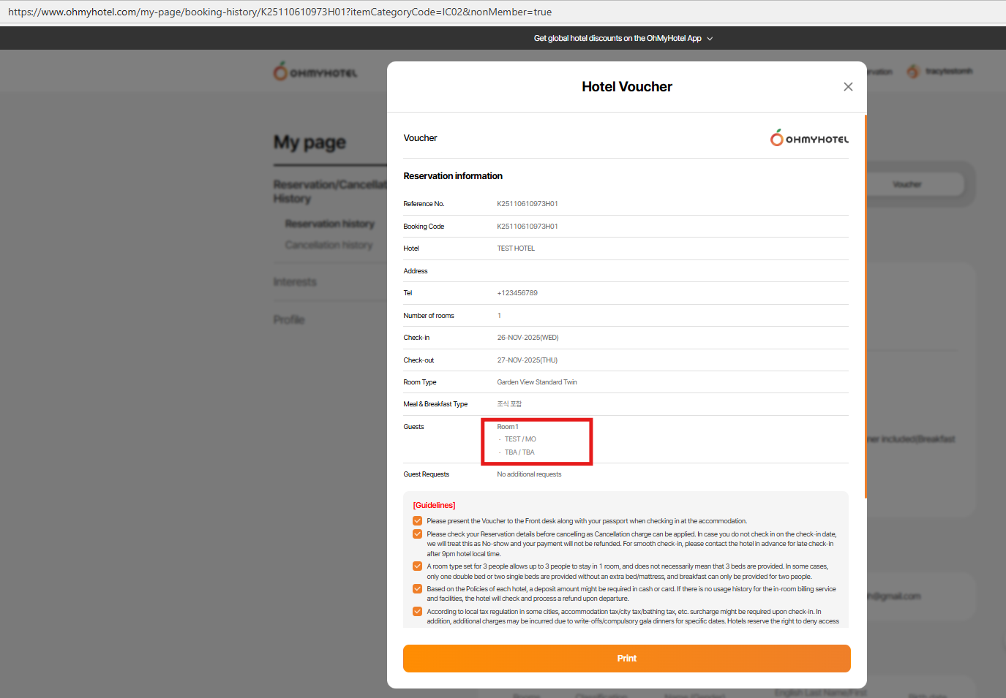This screenshot has height=698, width=1006.
Task: Select check-out date 27-NOV-2025(THU)
Action: pos(528,360)
